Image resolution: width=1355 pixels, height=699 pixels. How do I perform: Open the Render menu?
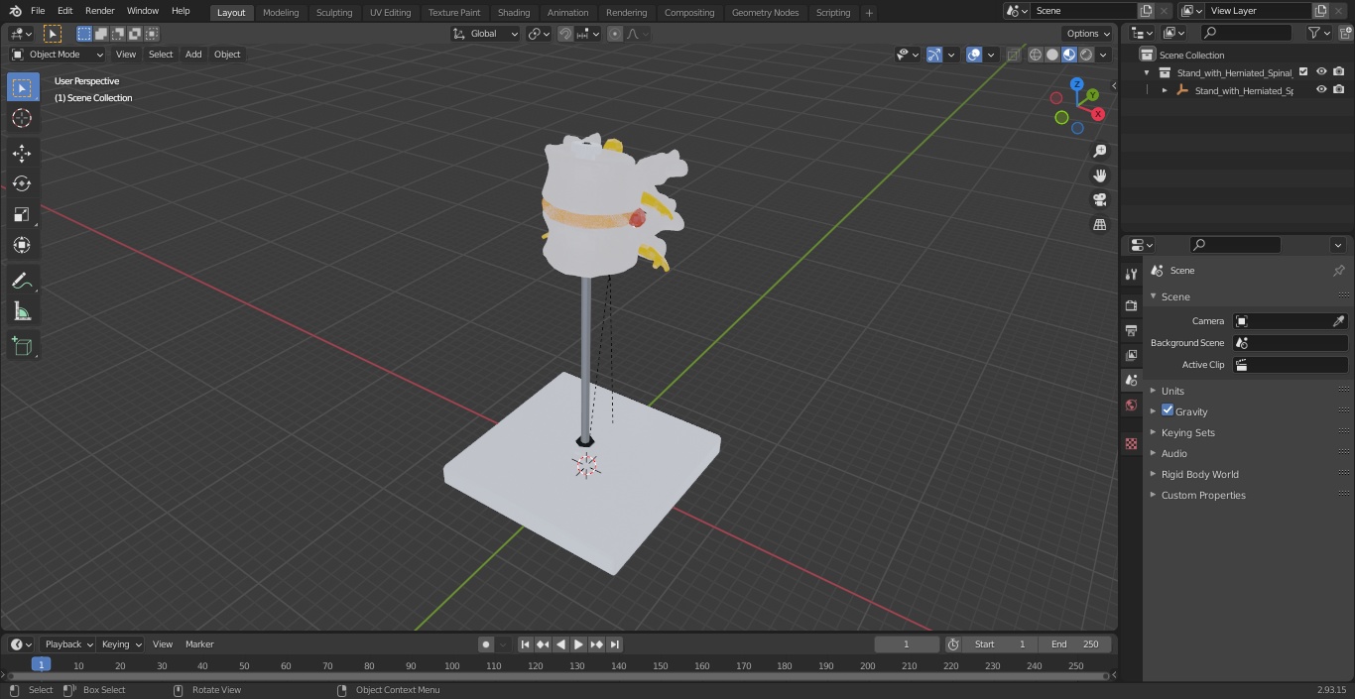point(99,11)
